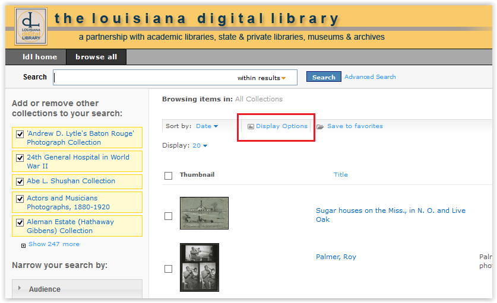Open the Palmer, Roy title link

pyautogui.click(x=336, y=257)
